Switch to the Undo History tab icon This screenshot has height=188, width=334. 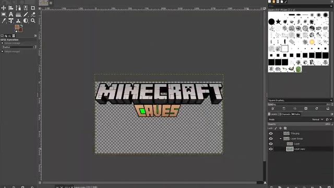[10, 36]
